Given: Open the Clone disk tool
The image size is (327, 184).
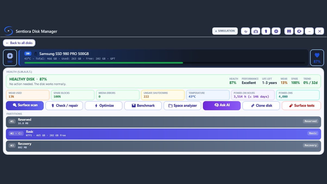Looking at the screenshot, I should [261, 105].
